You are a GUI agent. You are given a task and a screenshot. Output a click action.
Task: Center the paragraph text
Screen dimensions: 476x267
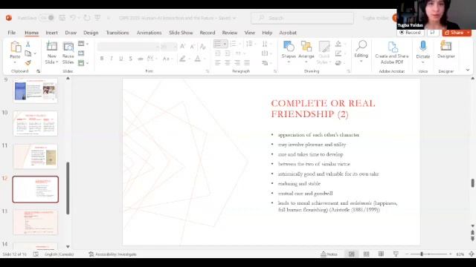coord(228,62)
